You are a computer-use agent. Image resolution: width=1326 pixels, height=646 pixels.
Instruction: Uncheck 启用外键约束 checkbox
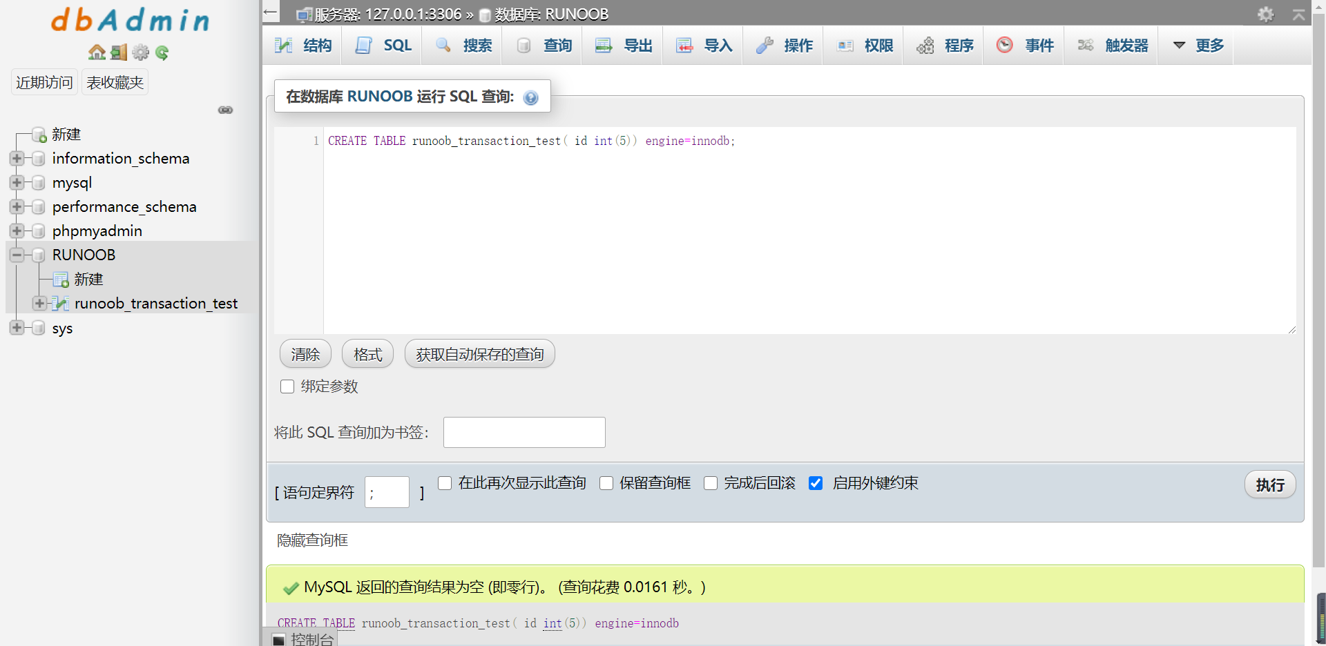click(816, 483)
